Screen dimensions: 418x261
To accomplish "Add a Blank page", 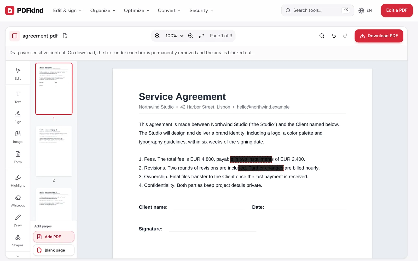I will pyautogui.click(x=54, y=250).
